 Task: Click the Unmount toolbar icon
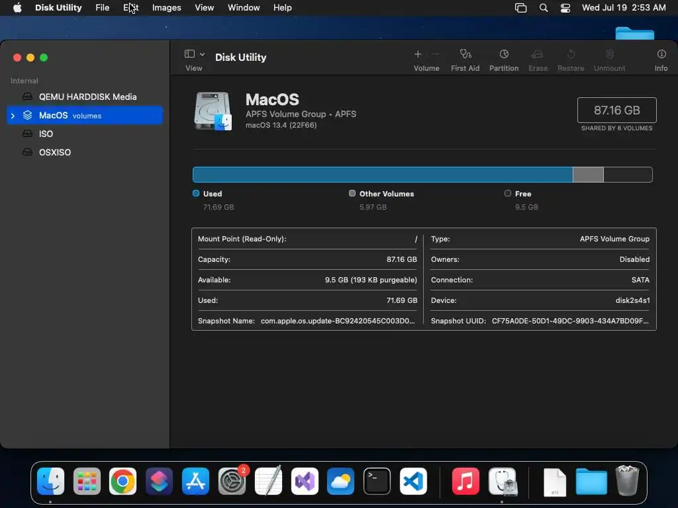610,54
